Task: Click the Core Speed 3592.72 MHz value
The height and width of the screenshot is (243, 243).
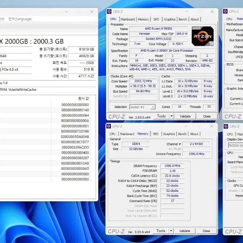Action: pyautogui.click(x=143, y=81)
